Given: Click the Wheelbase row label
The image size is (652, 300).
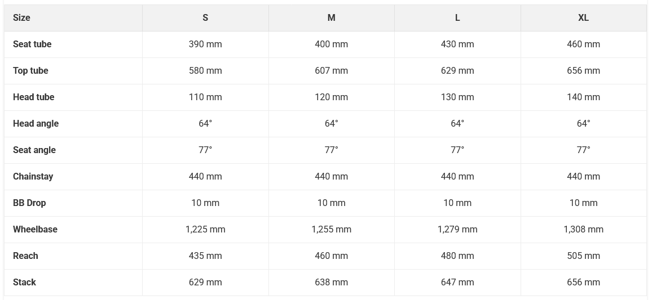Looking at the screenshot, I should pos(35,230).
